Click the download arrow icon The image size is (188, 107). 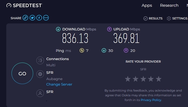click(58, 29)
